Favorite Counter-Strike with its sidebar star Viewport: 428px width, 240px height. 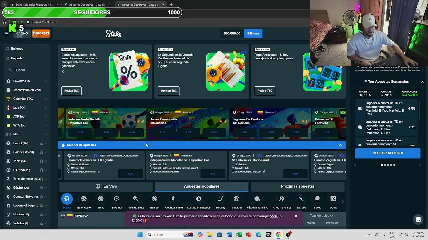click(x=41, y=197)
